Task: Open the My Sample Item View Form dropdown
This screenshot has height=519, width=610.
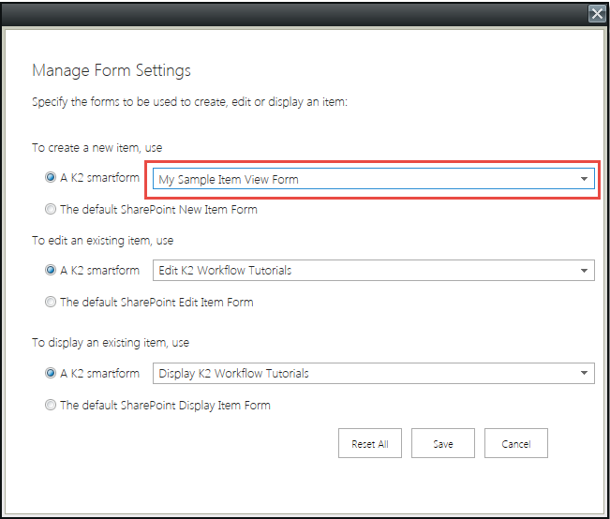Action: point(365,179)
